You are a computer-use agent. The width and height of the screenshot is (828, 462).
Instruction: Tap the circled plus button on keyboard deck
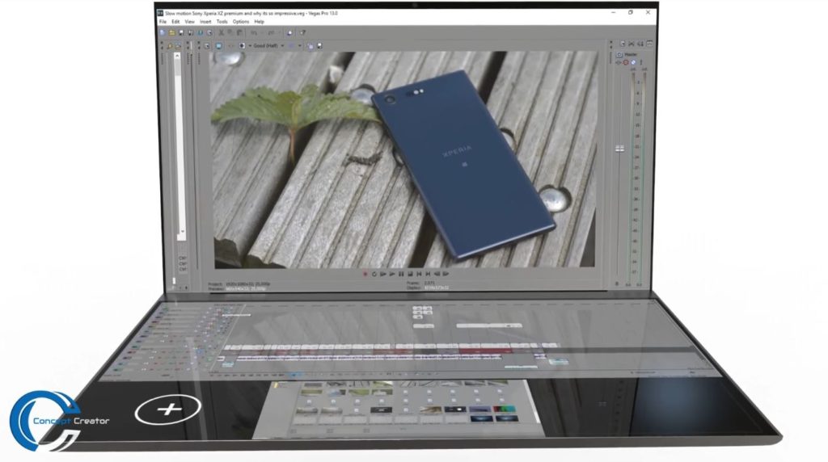(168, 409)
